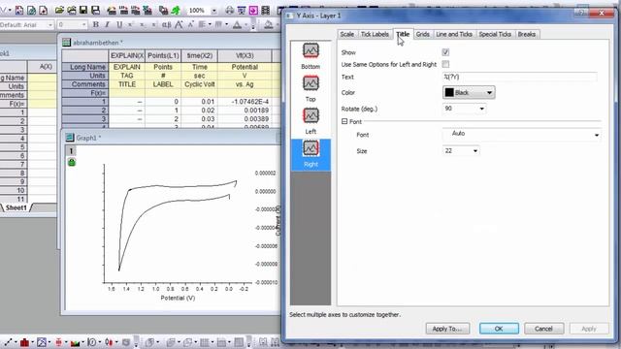Viewport: 621px width, 349px height.
Task: Toggle Bold formatting button
Action: (x=95, y=24)
